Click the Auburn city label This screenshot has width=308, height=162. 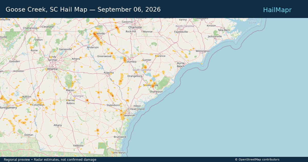pyautogui.click(x=27, y=97)
